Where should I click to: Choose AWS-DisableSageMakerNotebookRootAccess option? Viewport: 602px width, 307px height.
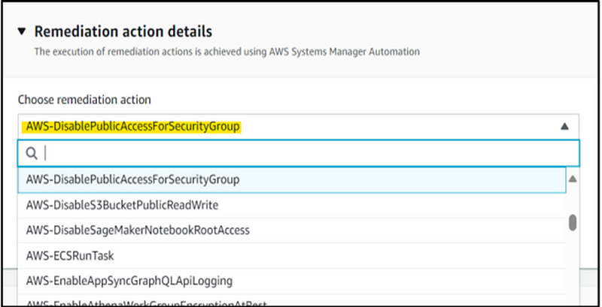pyautogui.click(x=292, y=230)
